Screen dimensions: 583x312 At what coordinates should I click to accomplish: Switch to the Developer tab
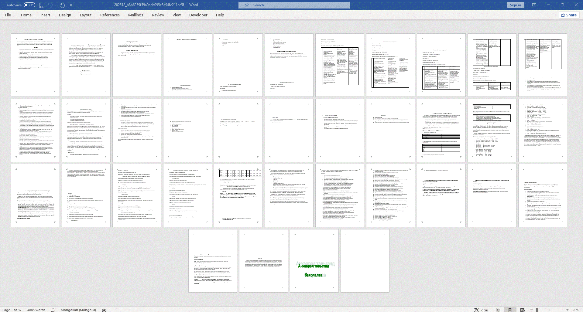(198, 15)
